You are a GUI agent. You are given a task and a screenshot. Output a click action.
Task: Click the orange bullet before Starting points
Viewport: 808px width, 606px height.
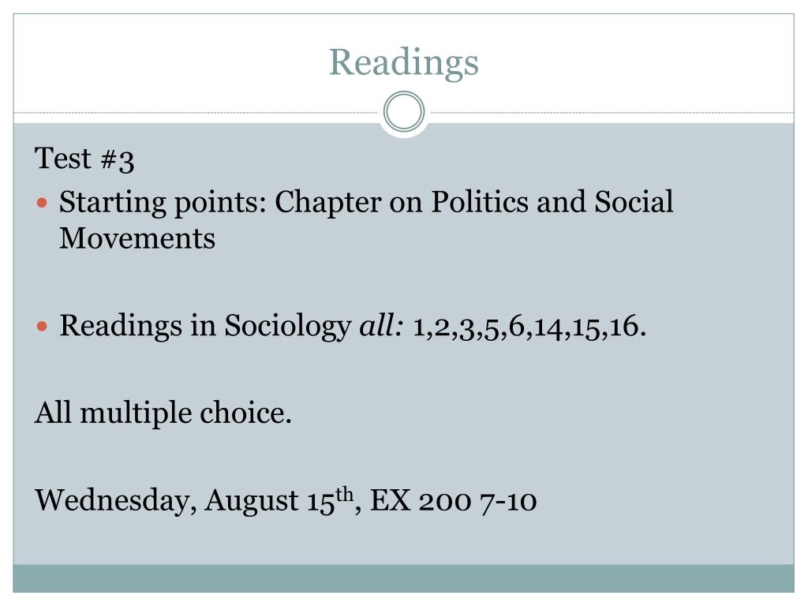pyautogui.click(x=43, y=203)
